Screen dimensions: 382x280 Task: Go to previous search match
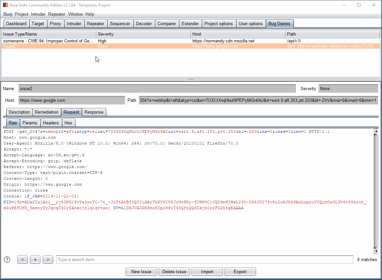[x=23, y=259]
